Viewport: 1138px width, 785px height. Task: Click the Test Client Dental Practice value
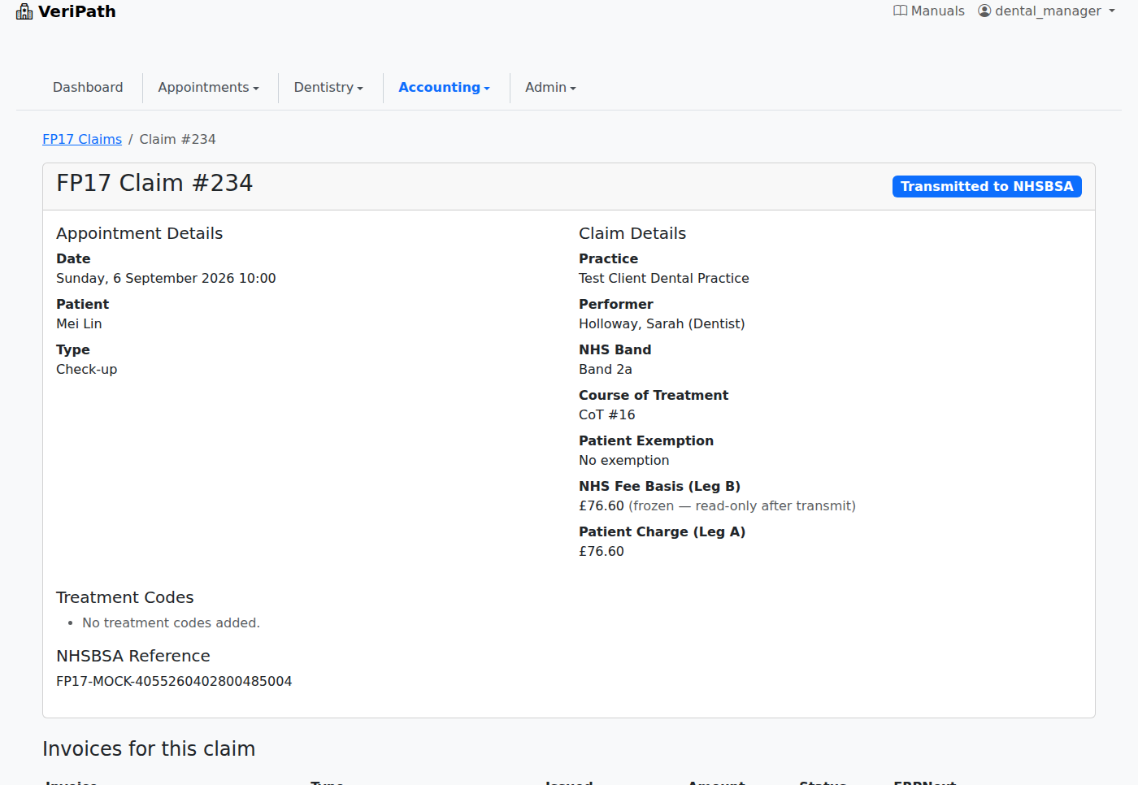point(664,278)
